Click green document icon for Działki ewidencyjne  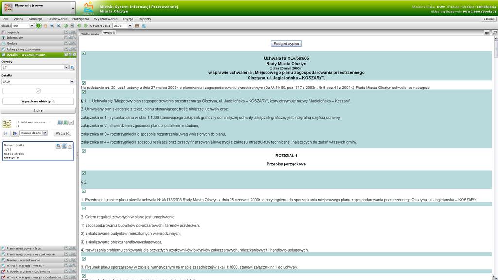click(x=66, y=122)
